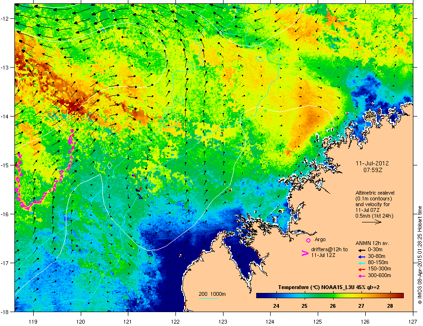Viewport: 423px width, 326px height.
Task: Click the Temperature NOAA15_L3U colorbar title
Action: click(x=329, y=287)
